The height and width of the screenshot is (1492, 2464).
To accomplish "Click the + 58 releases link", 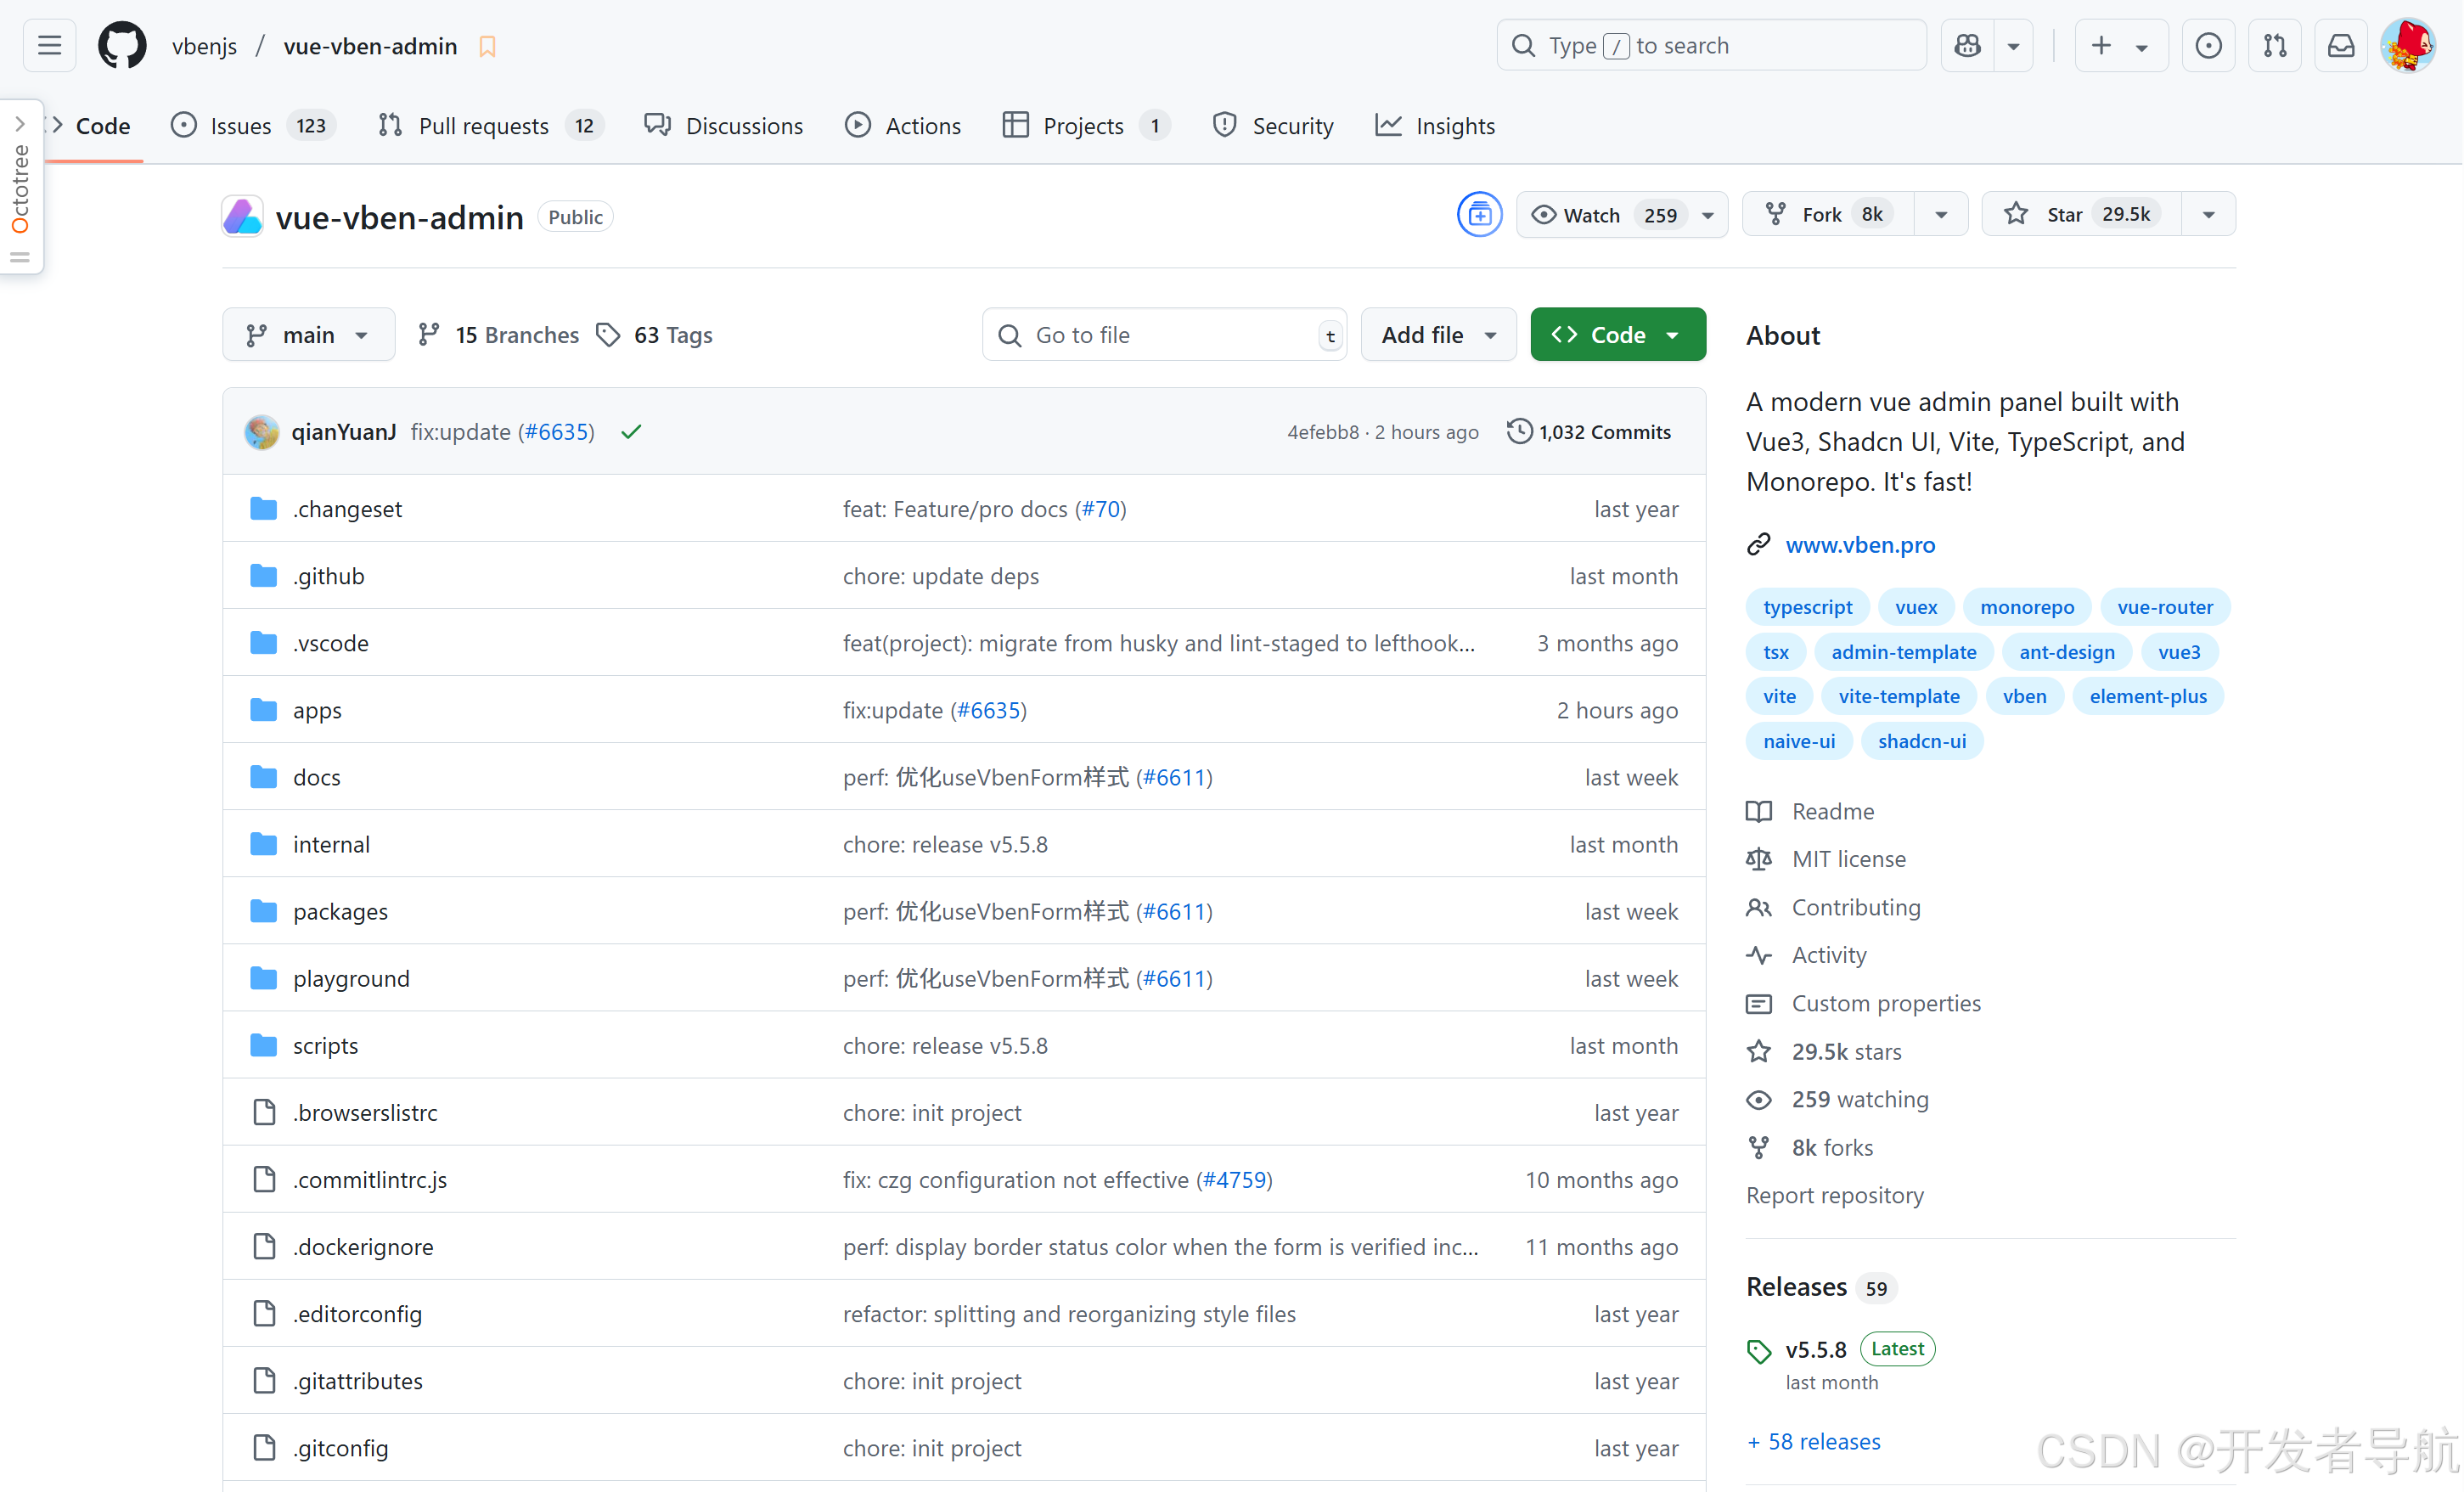I will point(1814,1441).
